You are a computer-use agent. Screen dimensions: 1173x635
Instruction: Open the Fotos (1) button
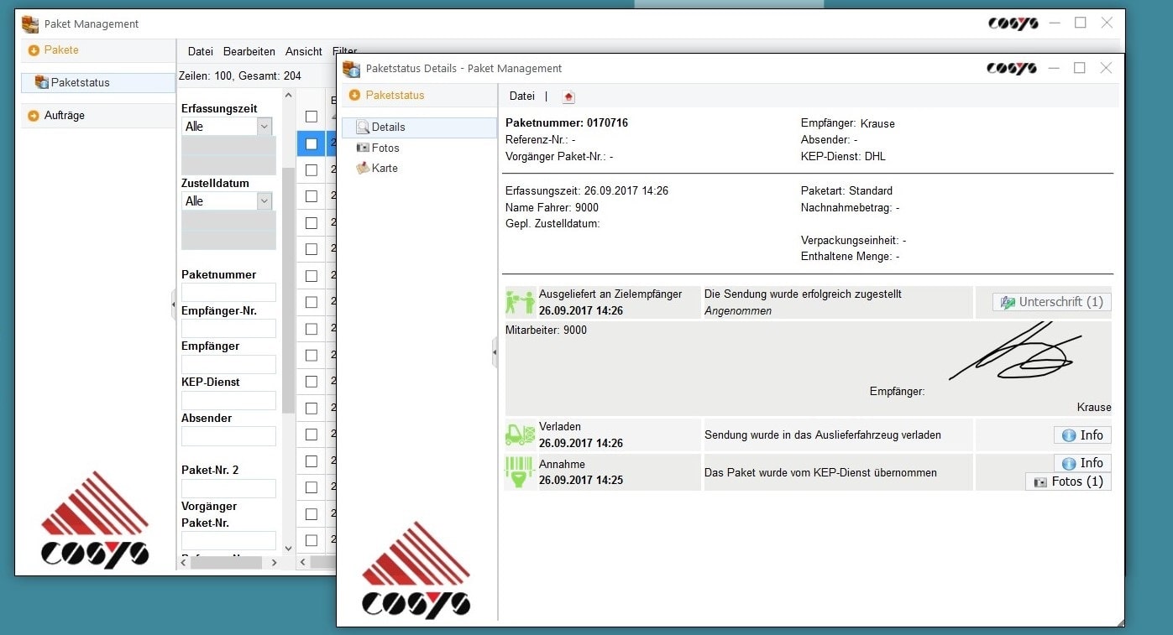pos(1068,481)
